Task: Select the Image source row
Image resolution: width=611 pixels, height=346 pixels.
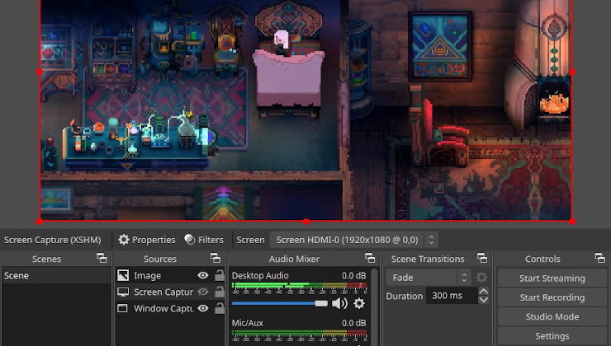Action: pyautogui.click(x=170, y=275)
